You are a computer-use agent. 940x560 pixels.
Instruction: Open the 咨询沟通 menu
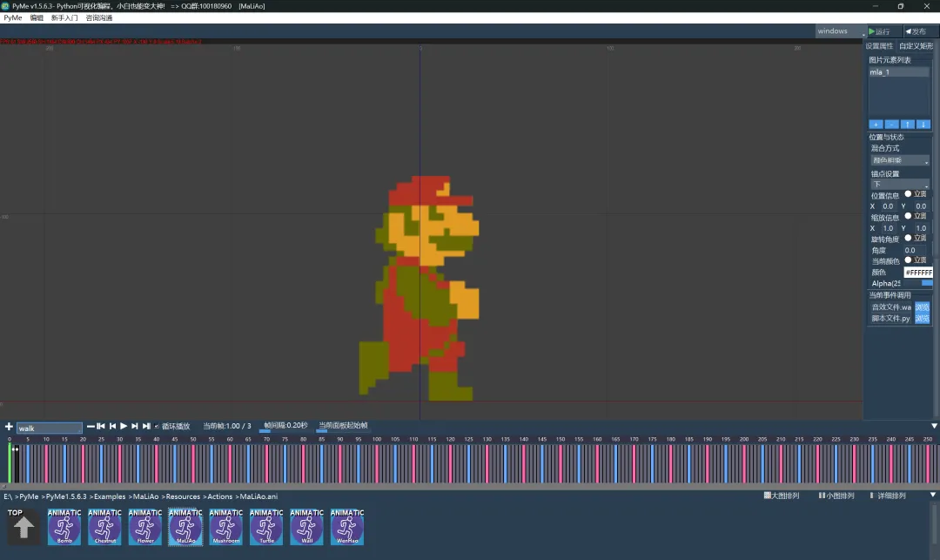(99, 18)
